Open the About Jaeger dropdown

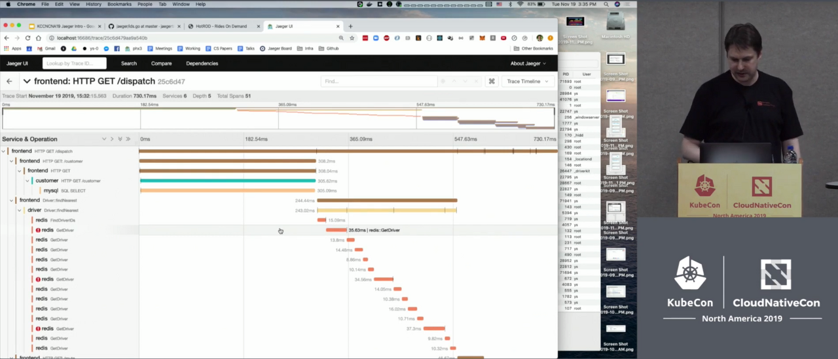click(528, 63)
